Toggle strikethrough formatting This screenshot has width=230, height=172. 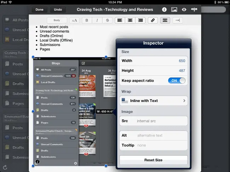coord(107,20)
